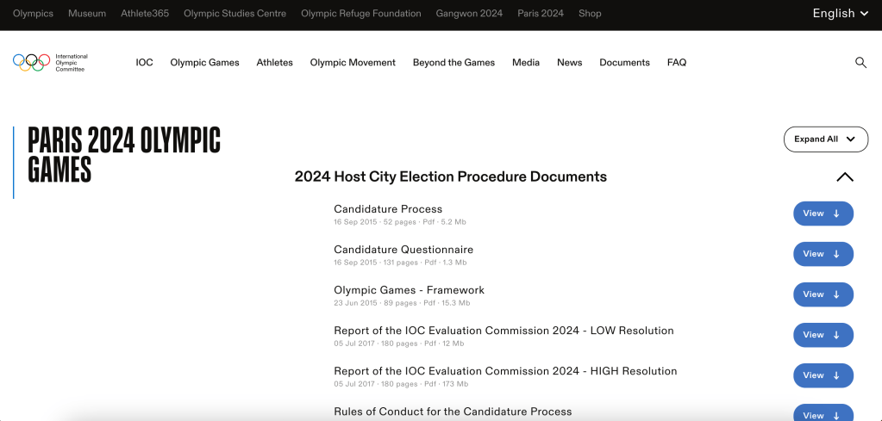Select the Documents menu item
Viewport: 882px width, 421px height.
coord(624,63)
